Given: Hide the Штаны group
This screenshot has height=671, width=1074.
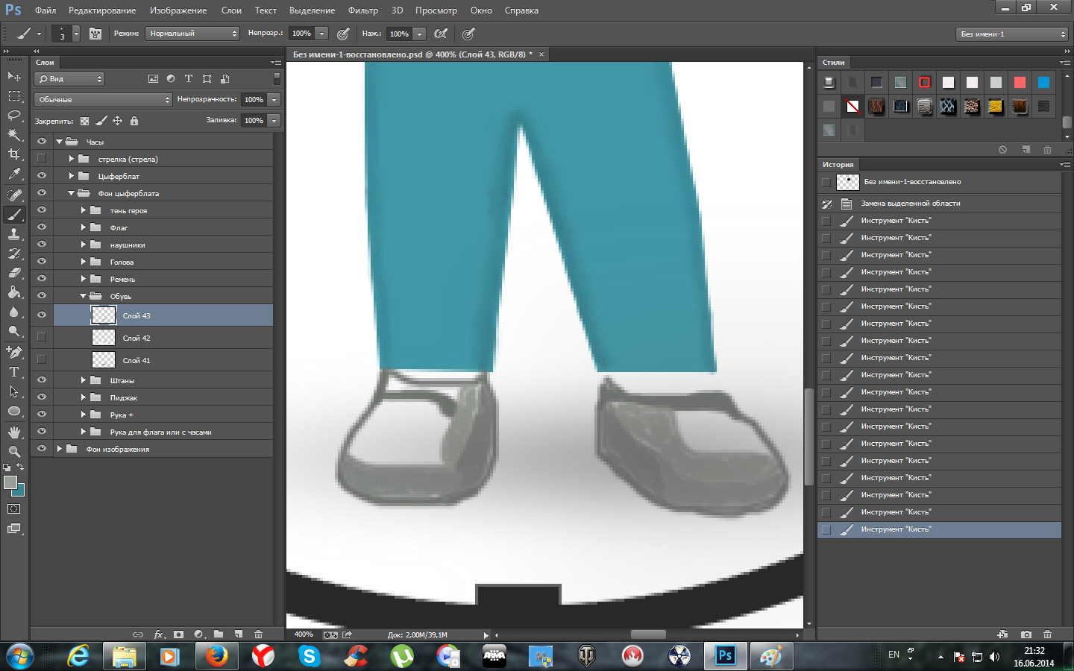Looking at the screenshot, I should click(42, 380).
